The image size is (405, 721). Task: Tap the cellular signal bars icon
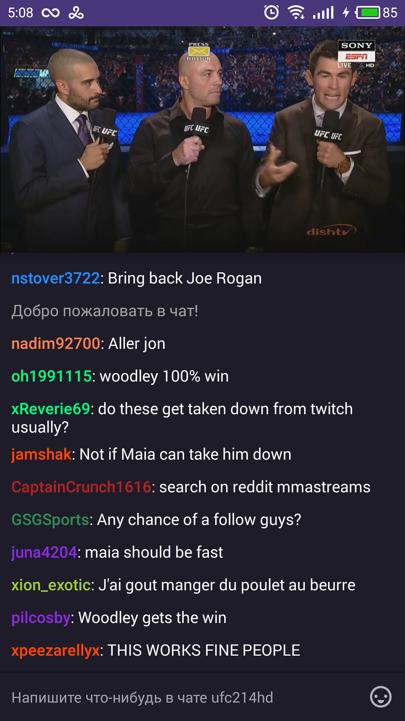pos(323,12)
